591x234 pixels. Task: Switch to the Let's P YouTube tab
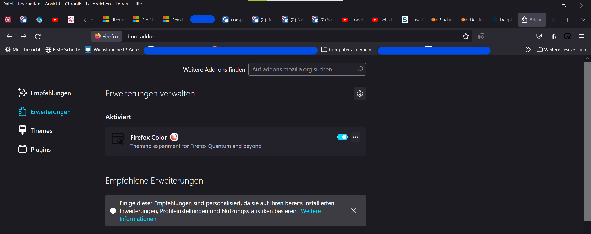tap(382, 20)
